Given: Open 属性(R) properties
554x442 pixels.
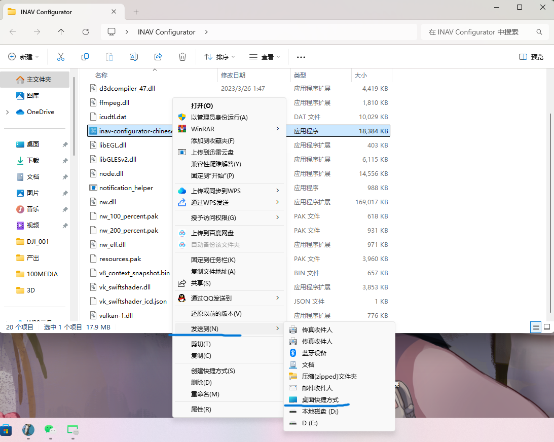Looking at the screenshot, I should [229, 410].
